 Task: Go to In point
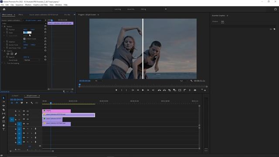click(133, 90)
